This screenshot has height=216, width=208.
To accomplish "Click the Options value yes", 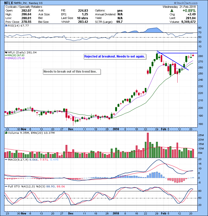I will (x=120, y=11).
